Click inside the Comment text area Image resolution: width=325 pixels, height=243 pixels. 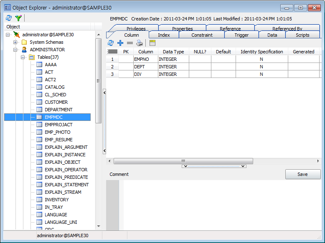pos(222,205)
